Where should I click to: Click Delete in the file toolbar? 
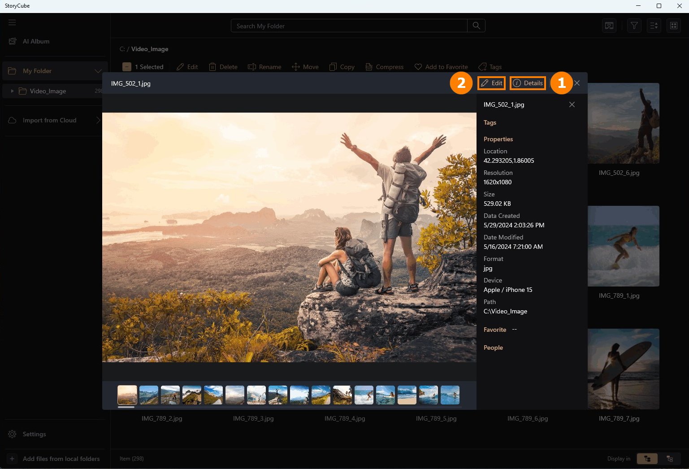click(223, 67)
